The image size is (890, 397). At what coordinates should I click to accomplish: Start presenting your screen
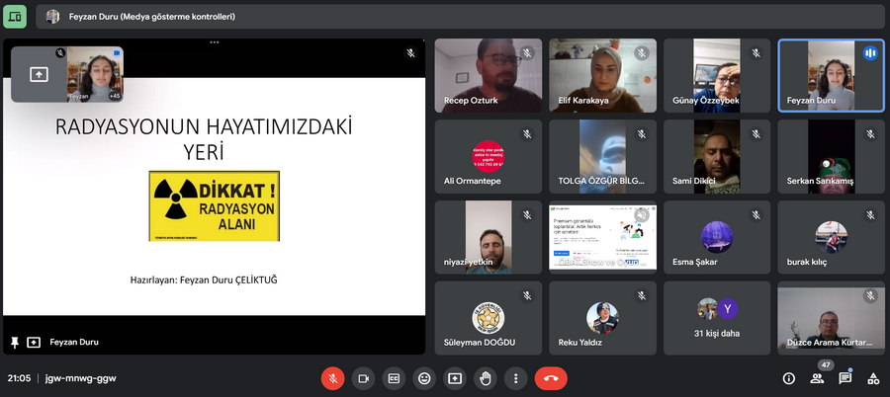pos(455,378)
